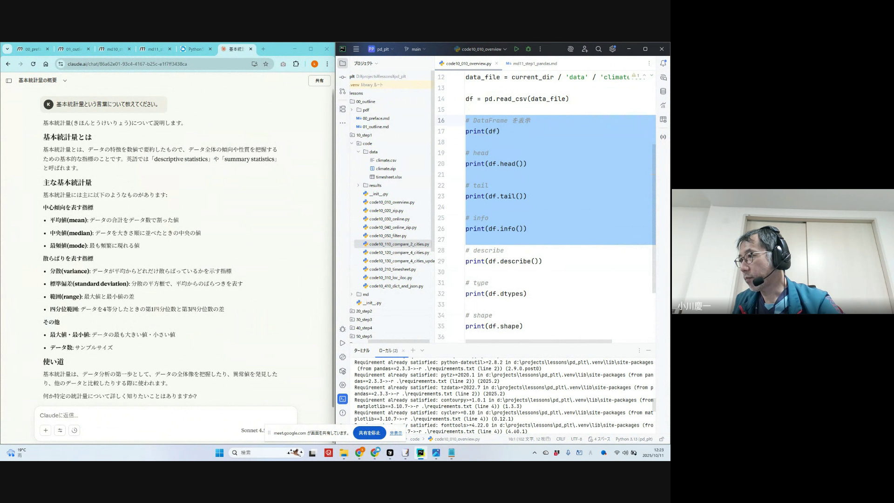The height and width of the screenshot is (503, 894).
Task: Open the Terminal tool window icon
Action: coord(343,399)
